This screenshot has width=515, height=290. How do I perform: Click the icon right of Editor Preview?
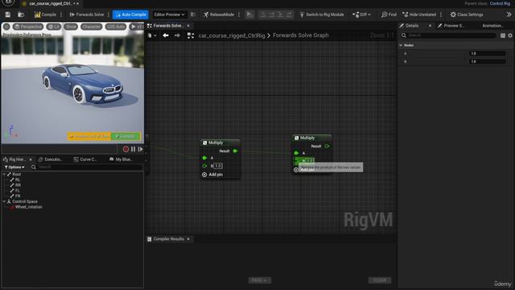click(193, 14)
